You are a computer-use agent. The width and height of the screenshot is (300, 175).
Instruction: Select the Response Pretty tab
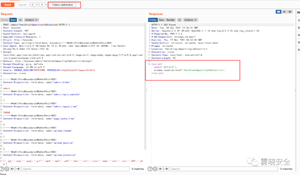tap(153, 20)
